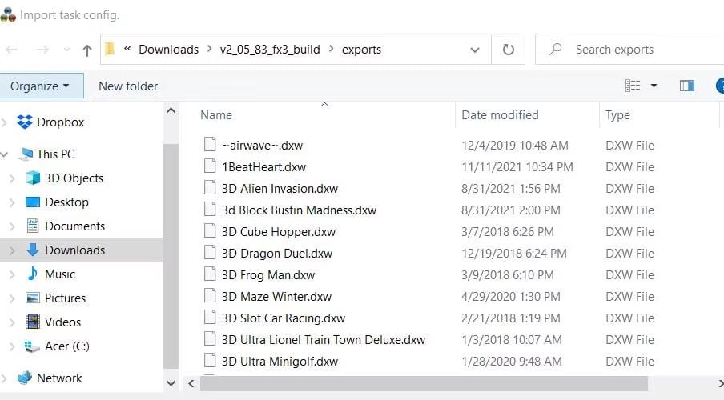Screen dimensions: 724x400
Task: Expand the Desktop tree node
Action: pos(13,202)
